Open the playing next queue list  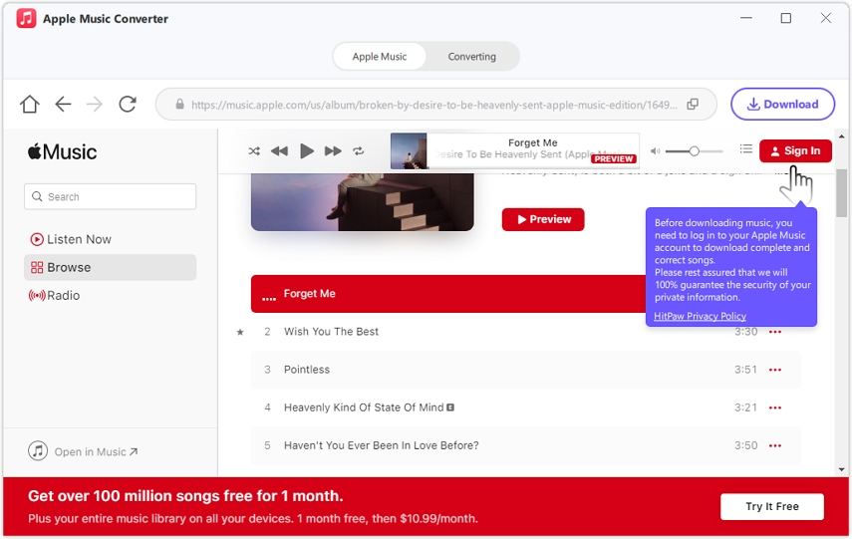746,148
